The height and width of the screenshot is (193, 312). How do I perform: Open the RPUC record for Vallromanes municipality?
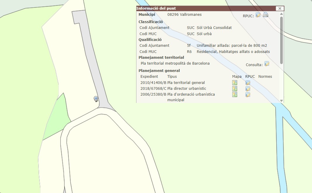258,15
